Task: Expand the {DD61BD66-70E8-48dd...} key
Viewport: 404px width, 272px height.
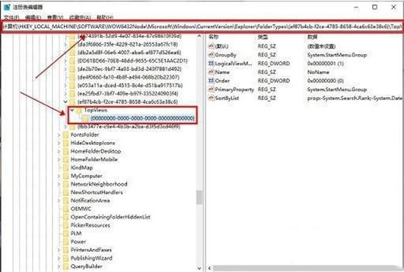Action: click(65, 61)
